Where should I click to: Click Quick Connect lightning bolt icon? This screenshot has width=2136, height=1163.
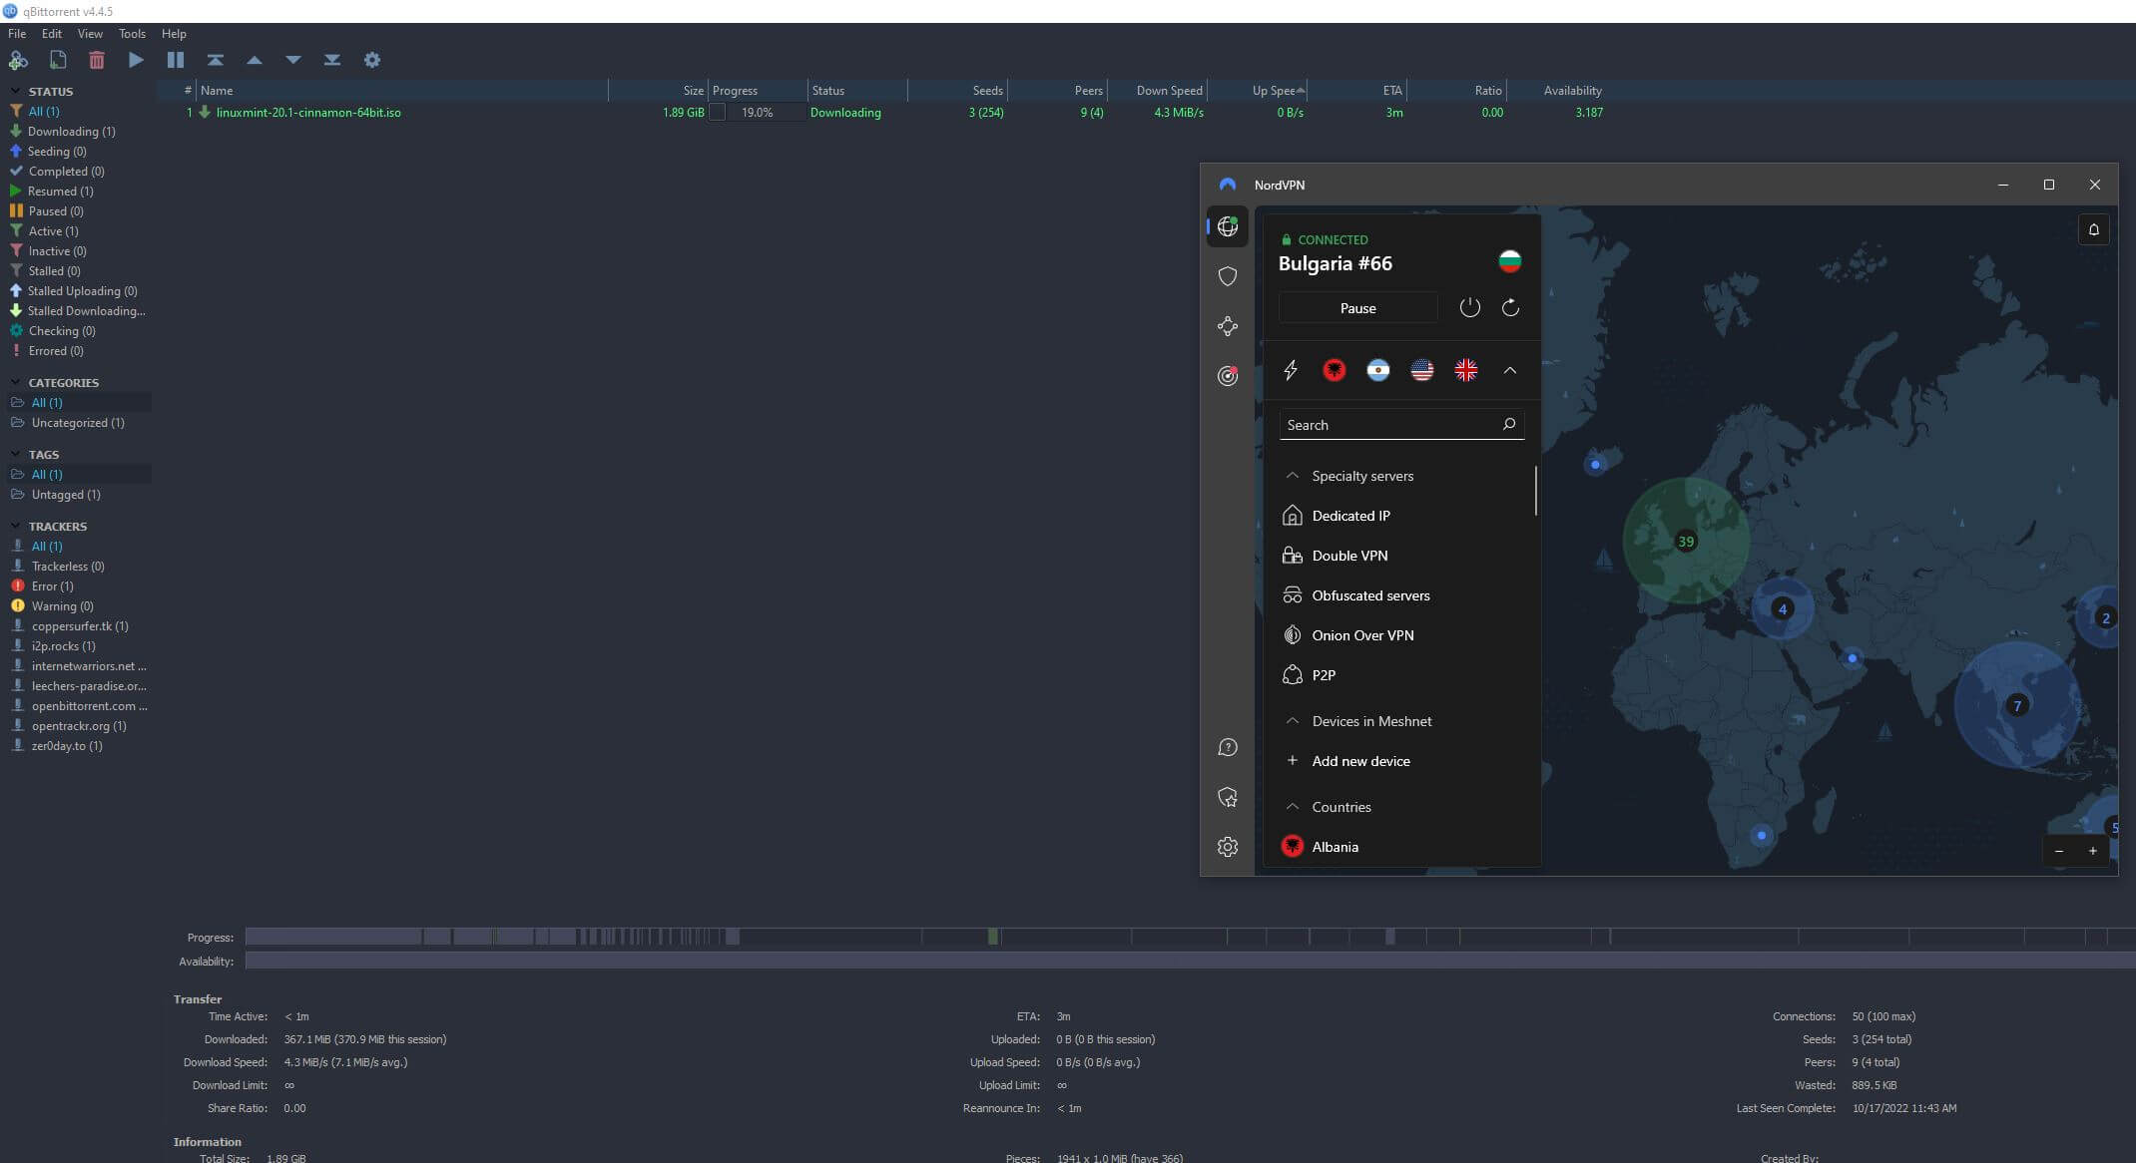click(x=1291, y=370)
